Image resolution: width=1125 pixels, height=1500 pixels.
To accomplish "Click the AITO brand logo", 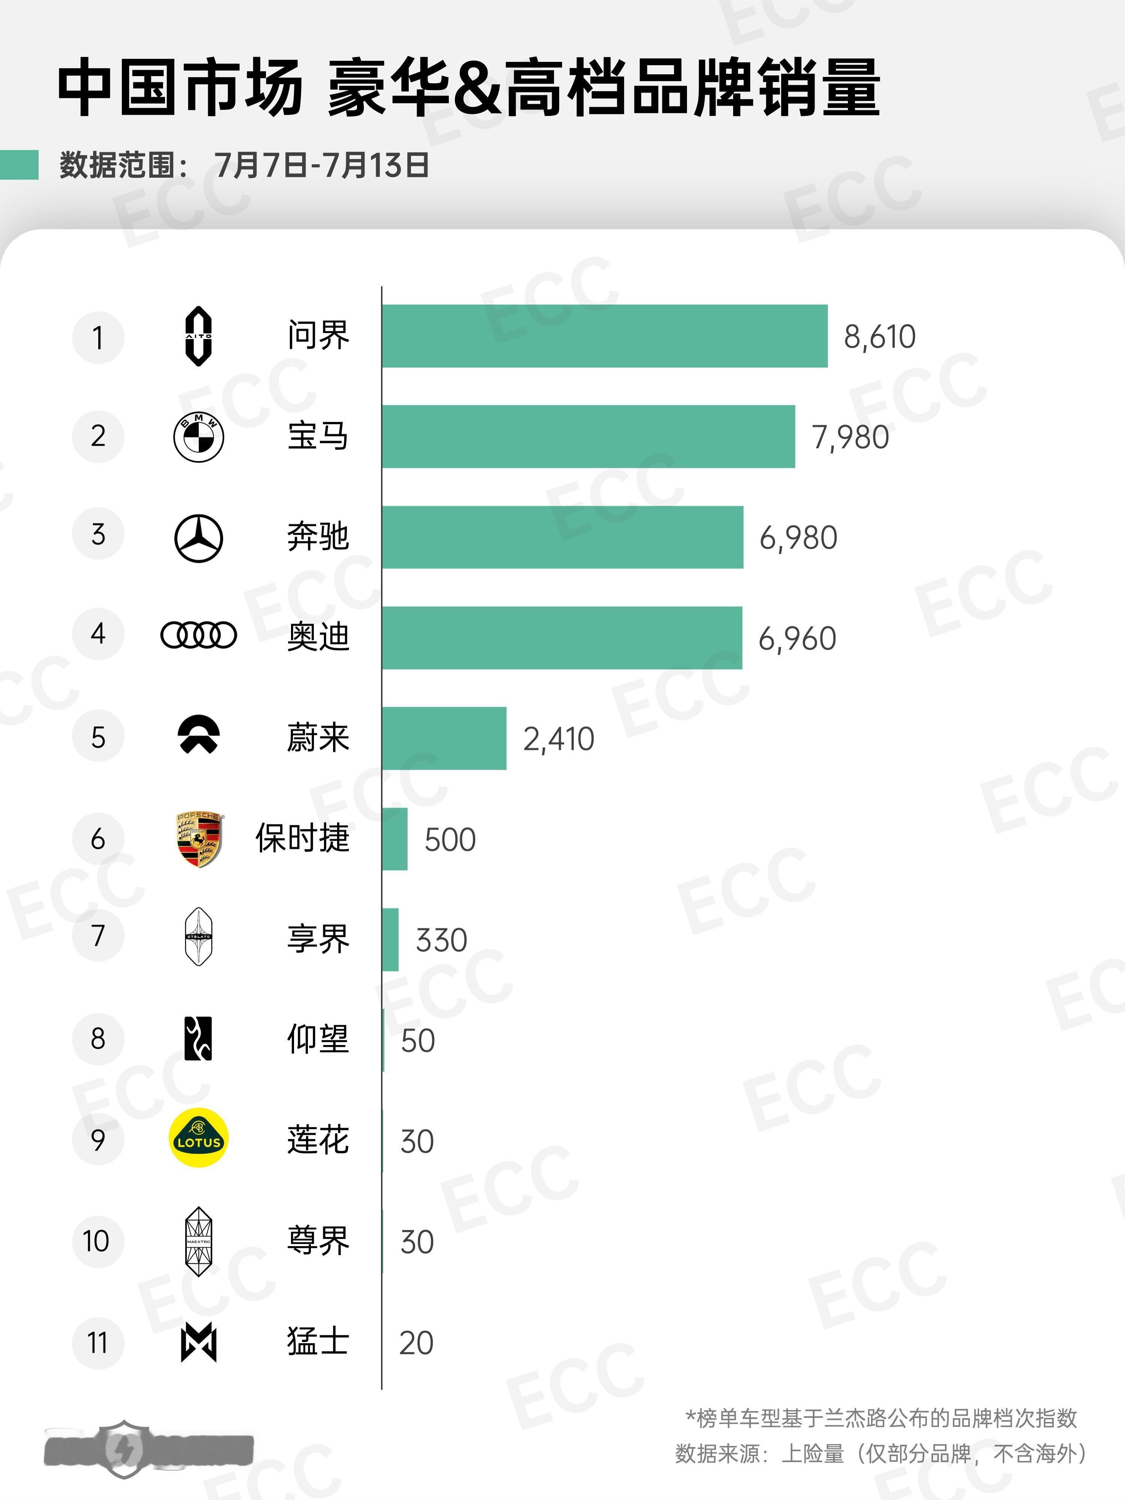I will pyautogui.click(x=199, y=336).
